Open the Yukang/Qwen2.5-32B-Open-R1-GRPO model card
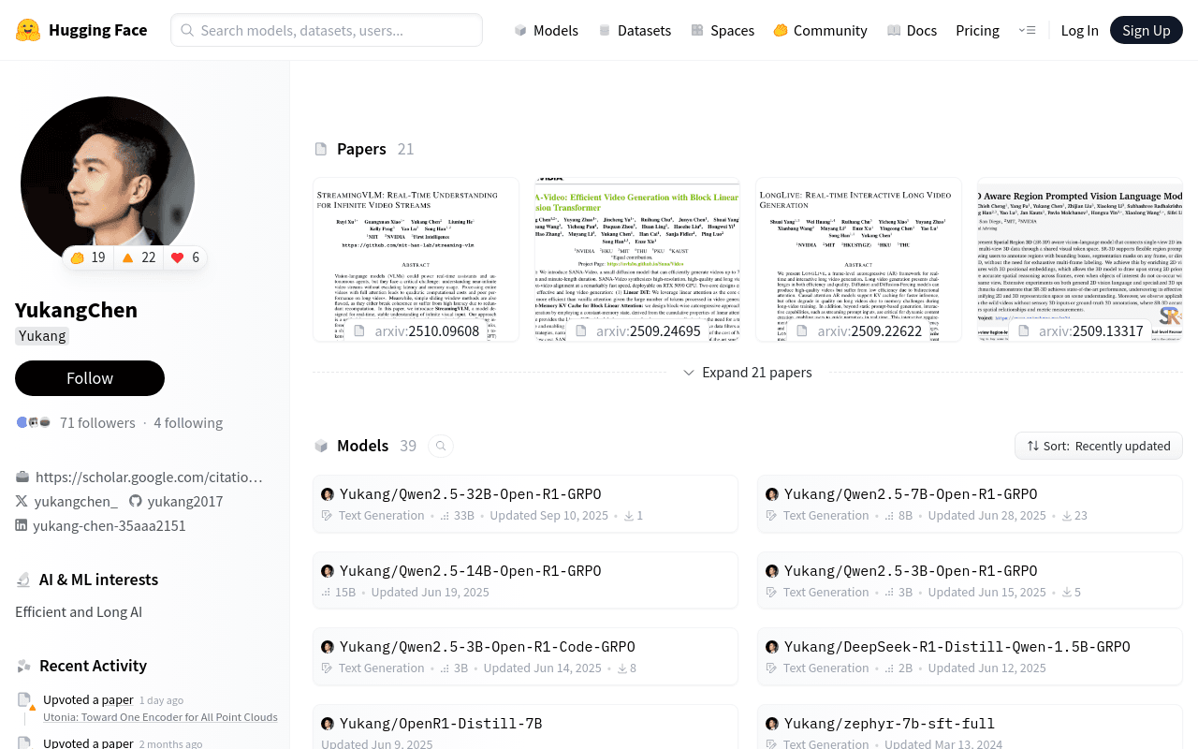Image resolution: width=1198 pixels, height=749 pixels. click(525, 504)
